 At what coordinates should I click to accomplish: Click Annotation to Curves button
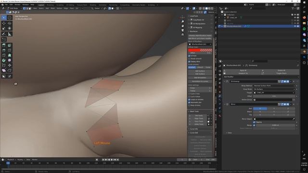click(200, 81)
